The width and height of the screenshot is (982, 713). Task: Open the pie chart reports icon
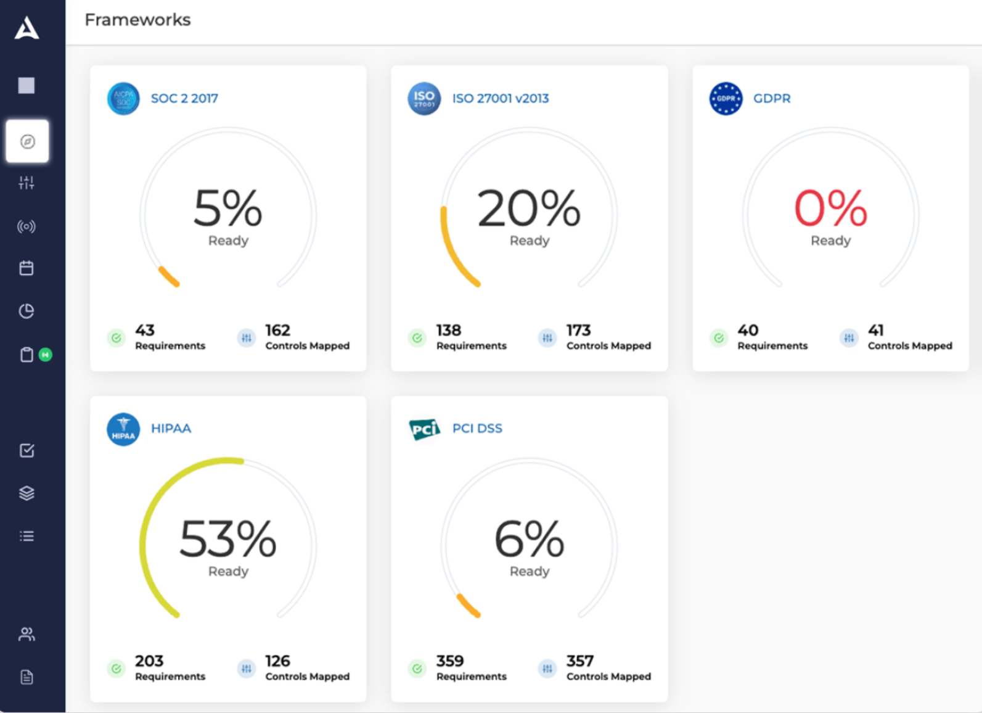tap(27, 311)
